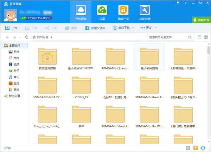The height and width of the screenshot is (152, 211).
Task: Select the 《看门狗》免安装中... folder
Action: click(183, 117)
